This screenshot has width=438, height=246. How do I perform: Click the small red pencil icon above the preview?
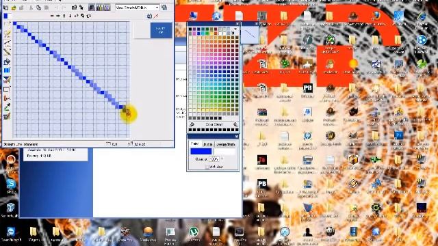click(x=156, y=16)
